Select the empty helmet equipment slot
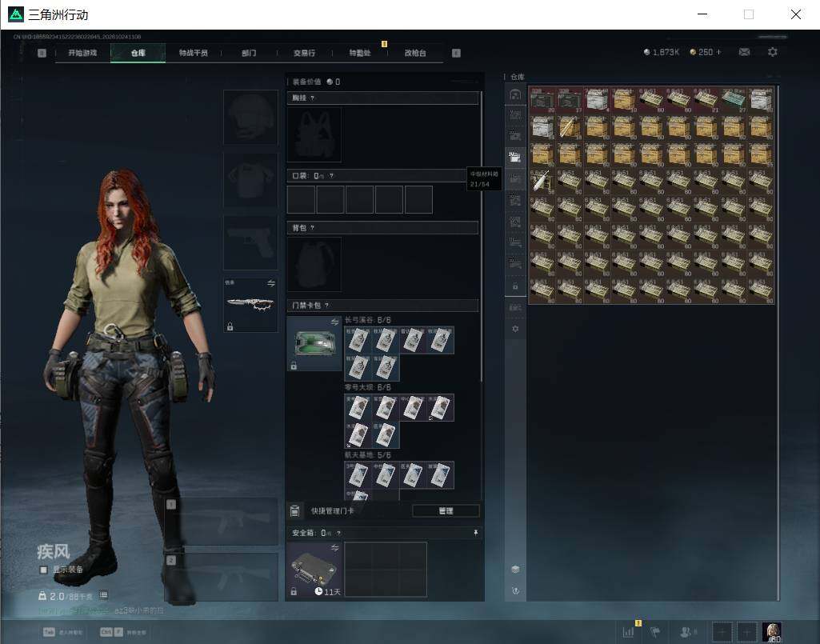Viewport: 820px width, 644px height. click(x=250, y=117)
